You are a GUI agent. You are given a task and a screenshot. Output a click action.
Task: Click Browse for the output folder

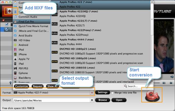tap(102, 100)
